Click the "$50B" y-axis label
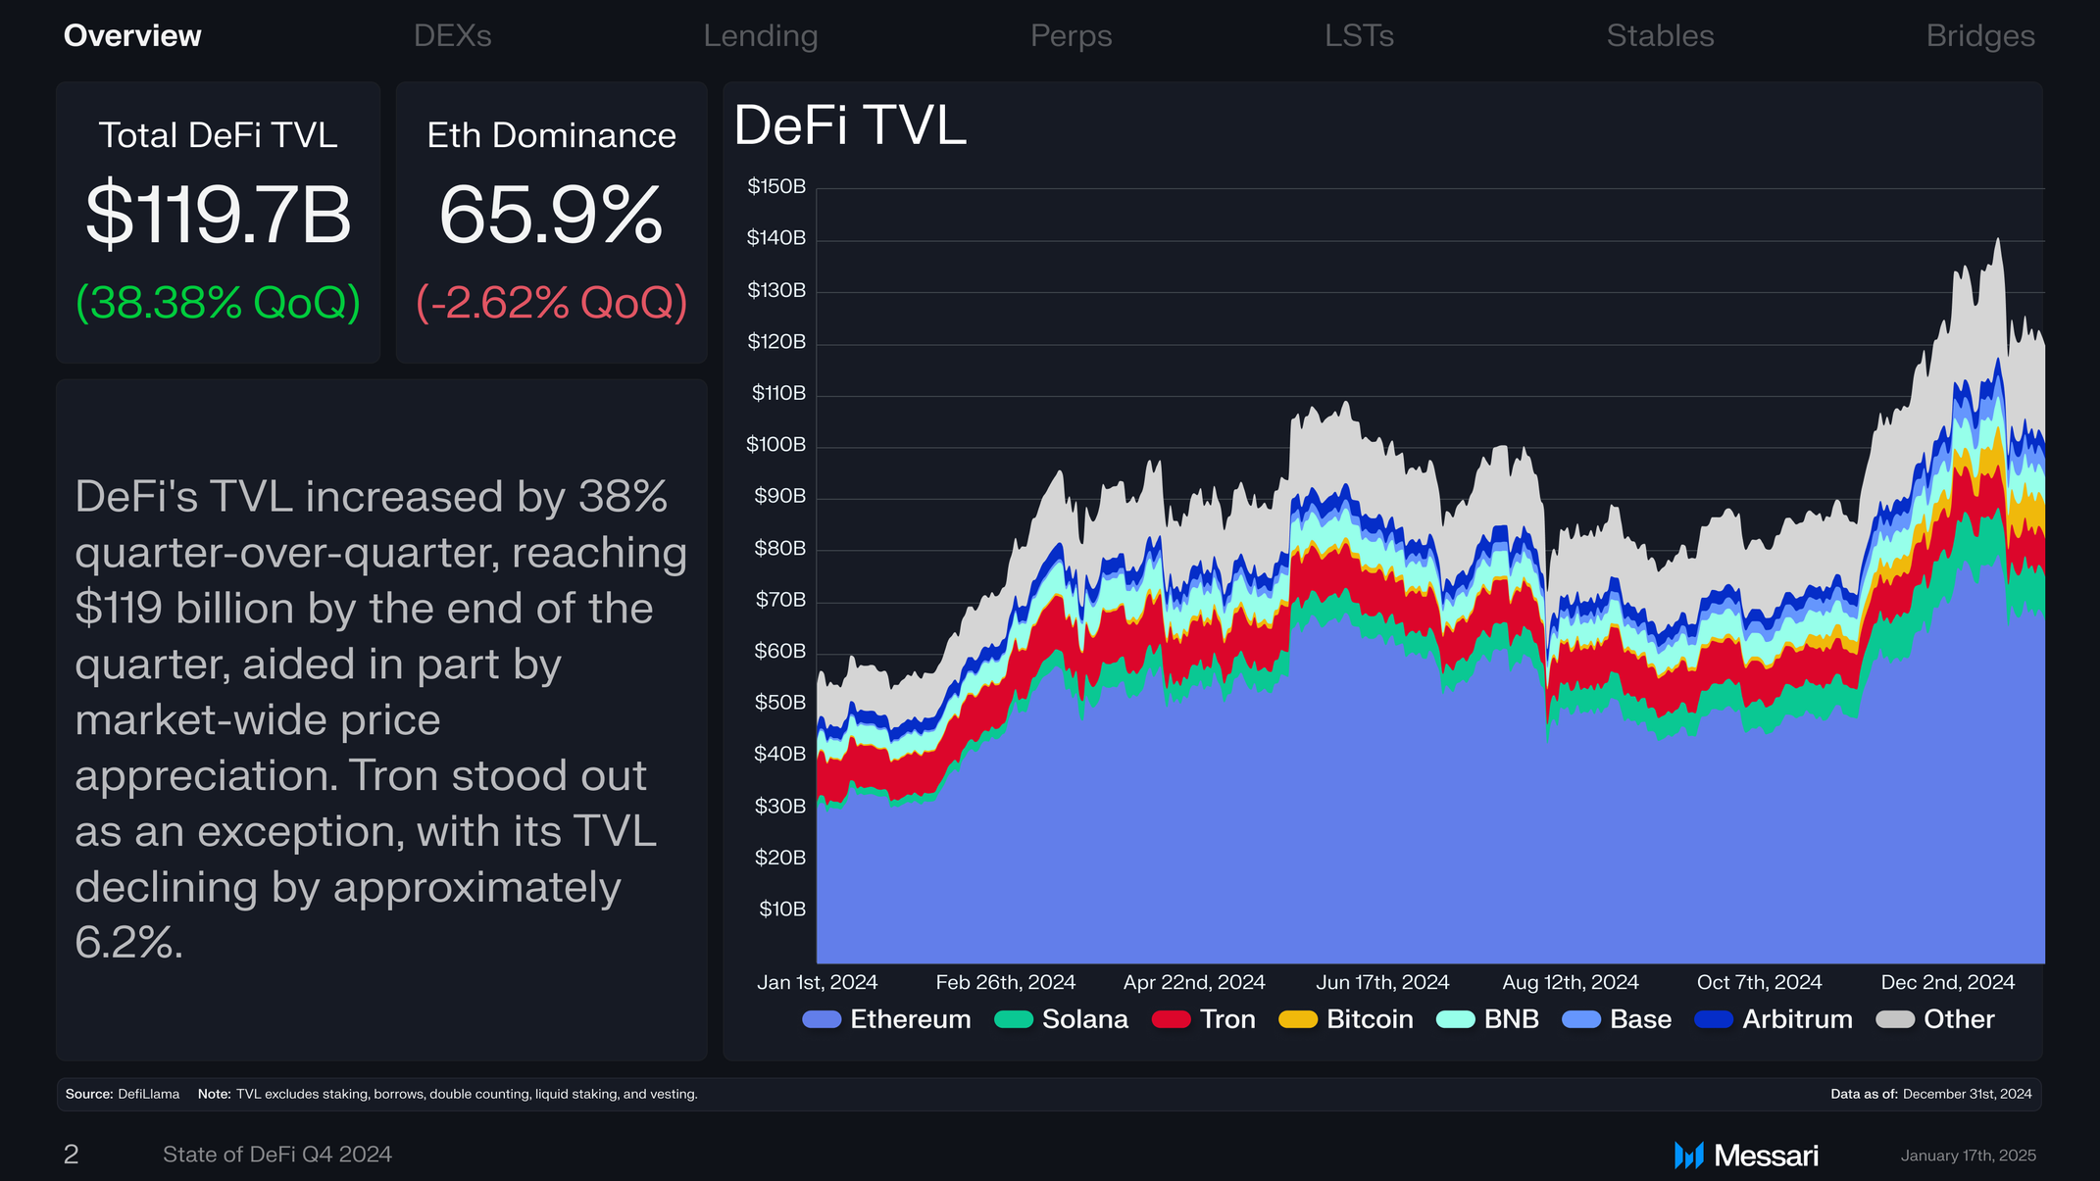The width and height of the screenshot is (2100, 1181). coord(780,703)
